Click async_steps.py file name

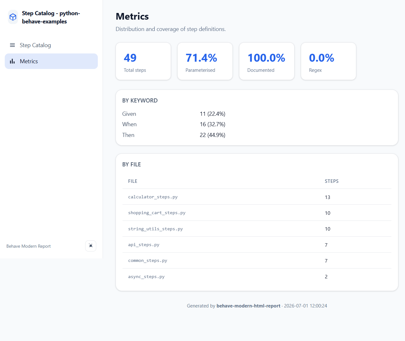click(146, 277)
